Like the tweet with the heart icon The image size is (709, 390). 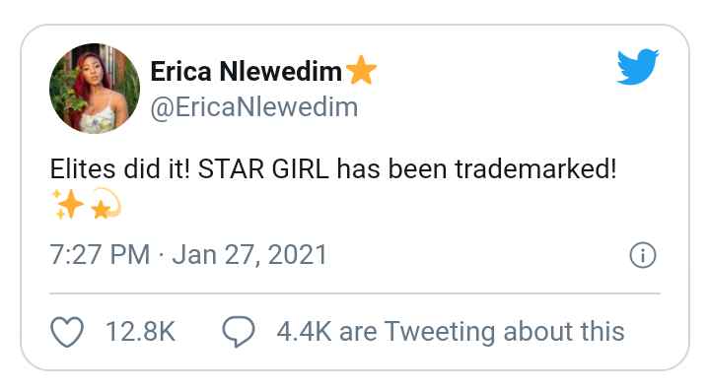(x=67, y=332)
